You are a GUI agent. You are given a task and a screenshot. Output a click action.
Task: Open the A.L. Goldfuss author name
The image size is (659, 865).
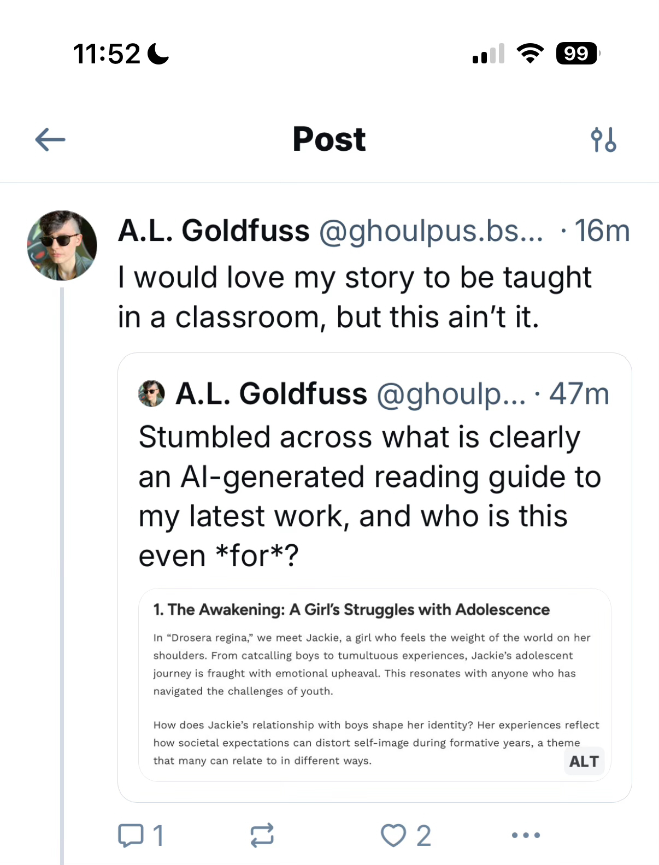click(x=214, y=231)
